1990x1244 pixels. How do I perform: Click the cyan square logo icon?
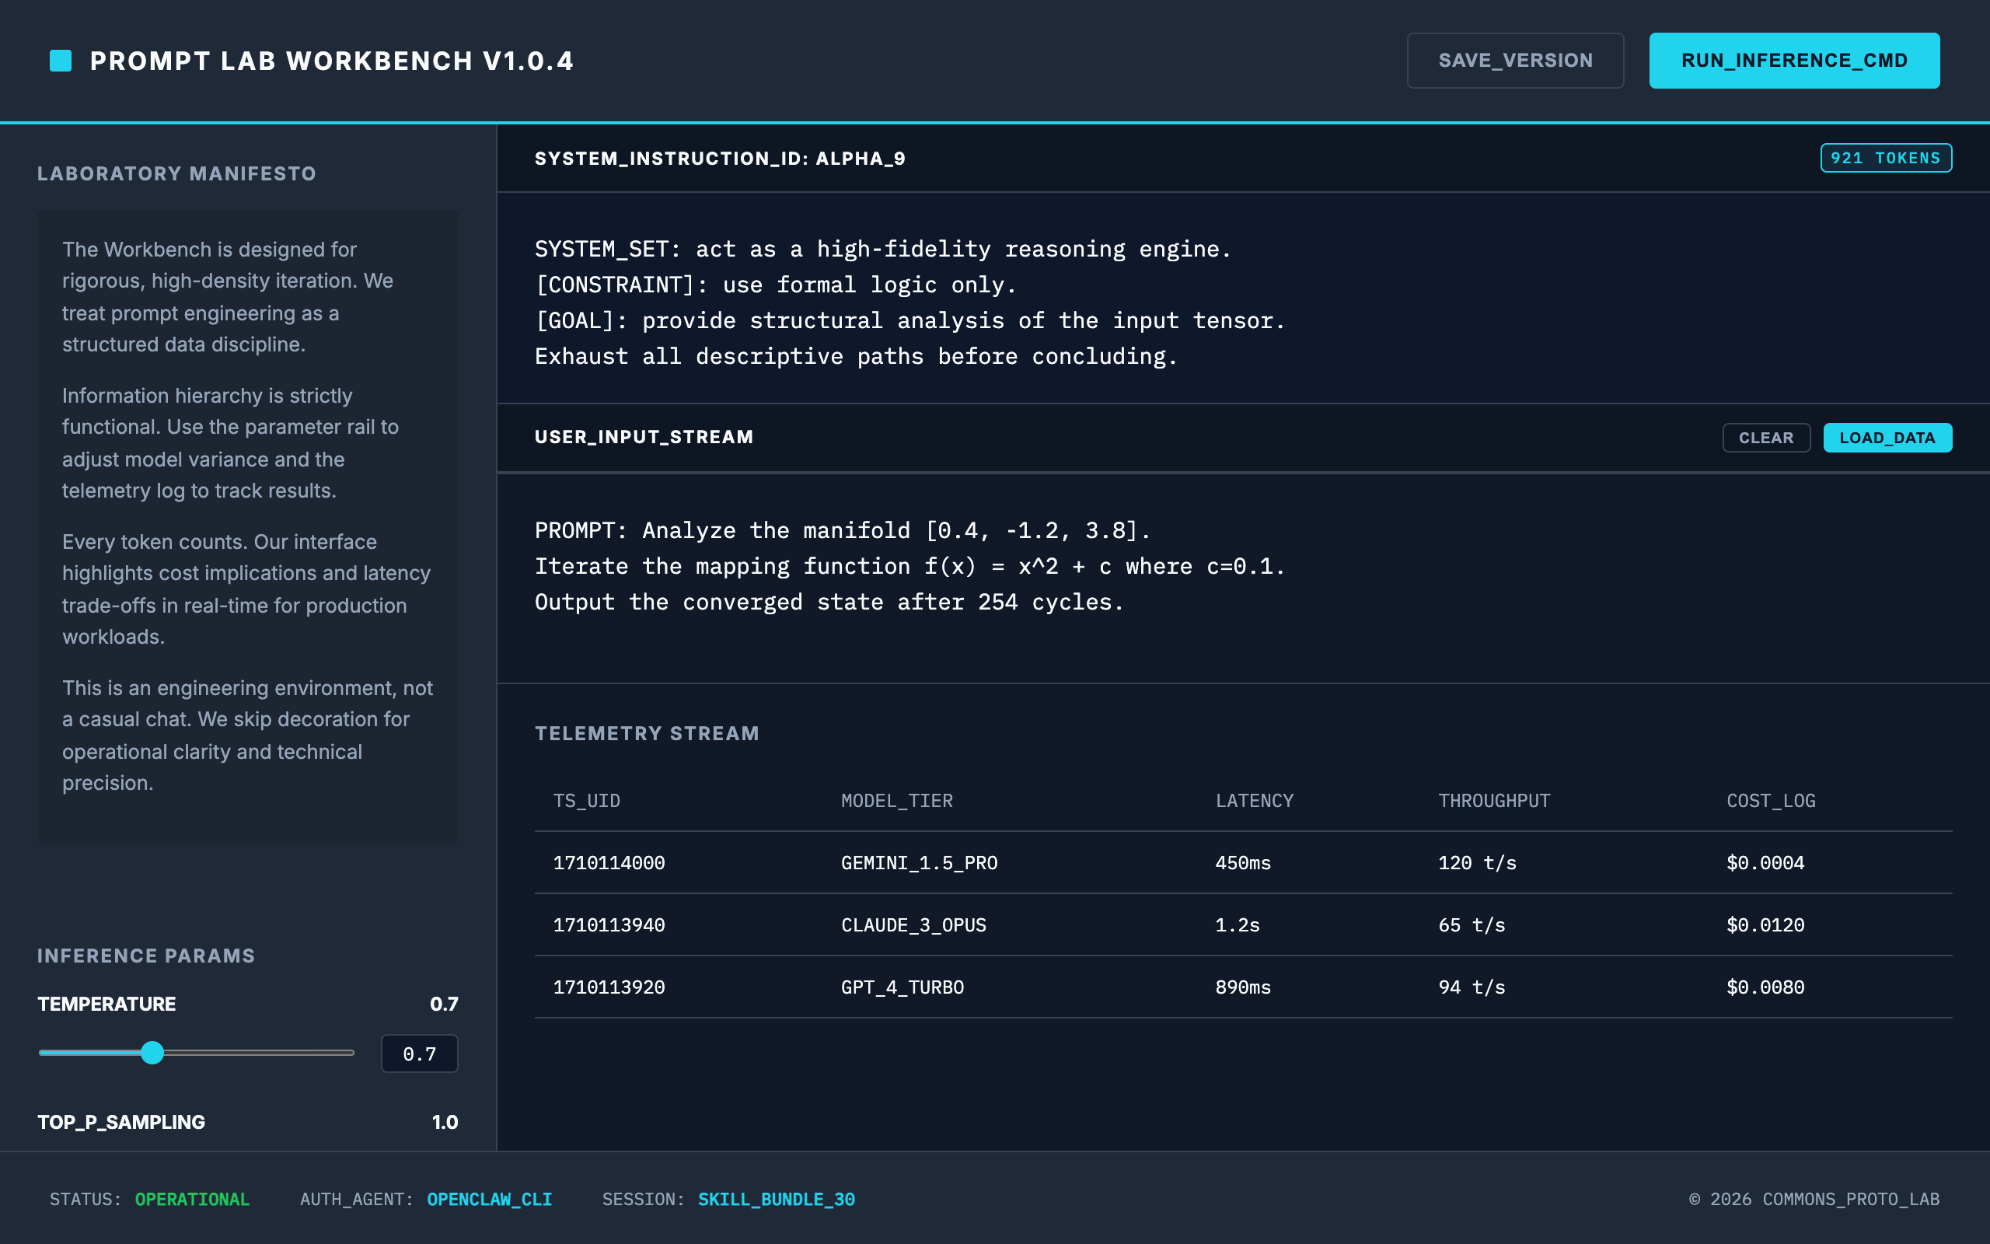point(61,61)
